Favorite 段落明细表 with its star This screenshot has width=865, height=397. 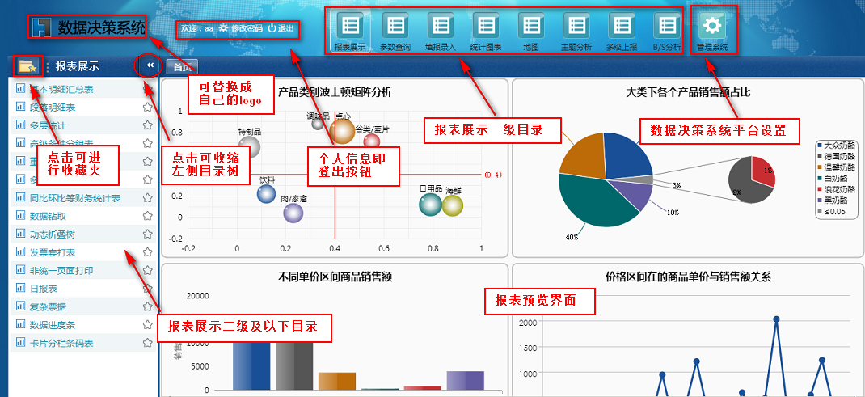(147, 107)
